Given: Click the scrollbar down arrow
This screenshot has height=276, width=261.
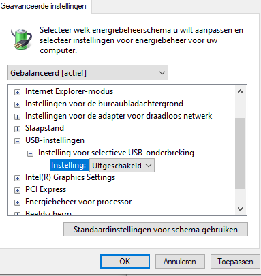Looking at the screenshot, I should (240, 209).
